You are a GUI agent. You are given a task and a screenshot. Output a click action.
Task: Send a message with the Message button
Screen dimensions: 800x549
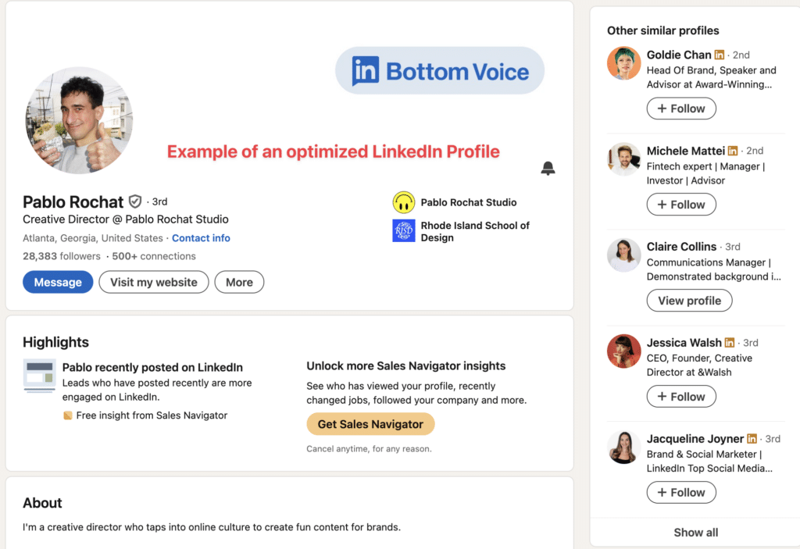(x=58, y=282)
